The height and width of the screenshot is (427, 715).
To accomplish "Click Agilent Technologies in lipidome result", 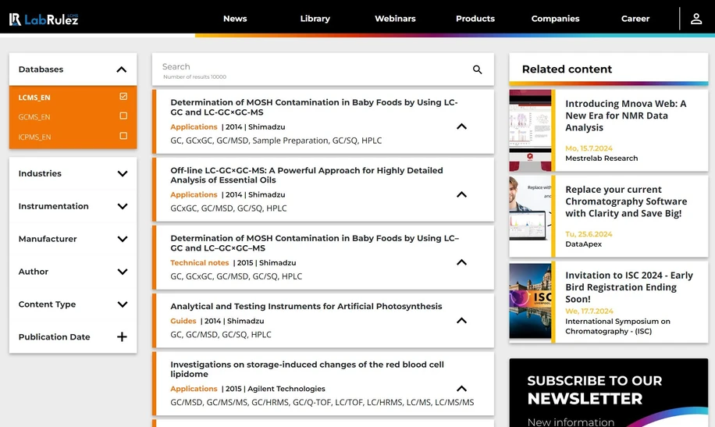I will (x=286, y=389).
